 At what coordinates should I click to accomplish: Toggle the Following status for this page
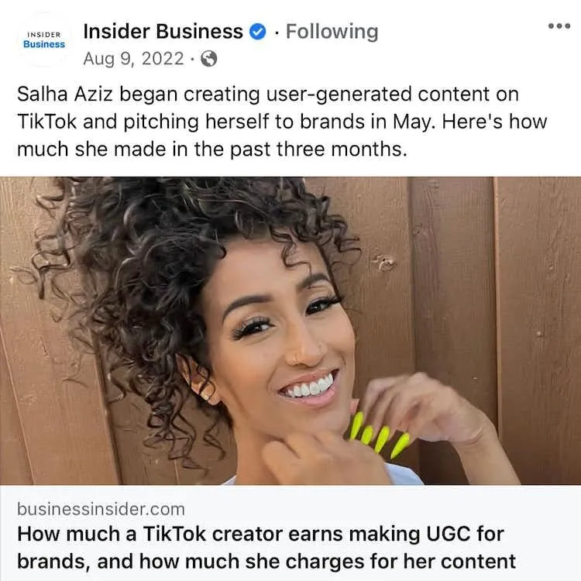pos(332,32)
